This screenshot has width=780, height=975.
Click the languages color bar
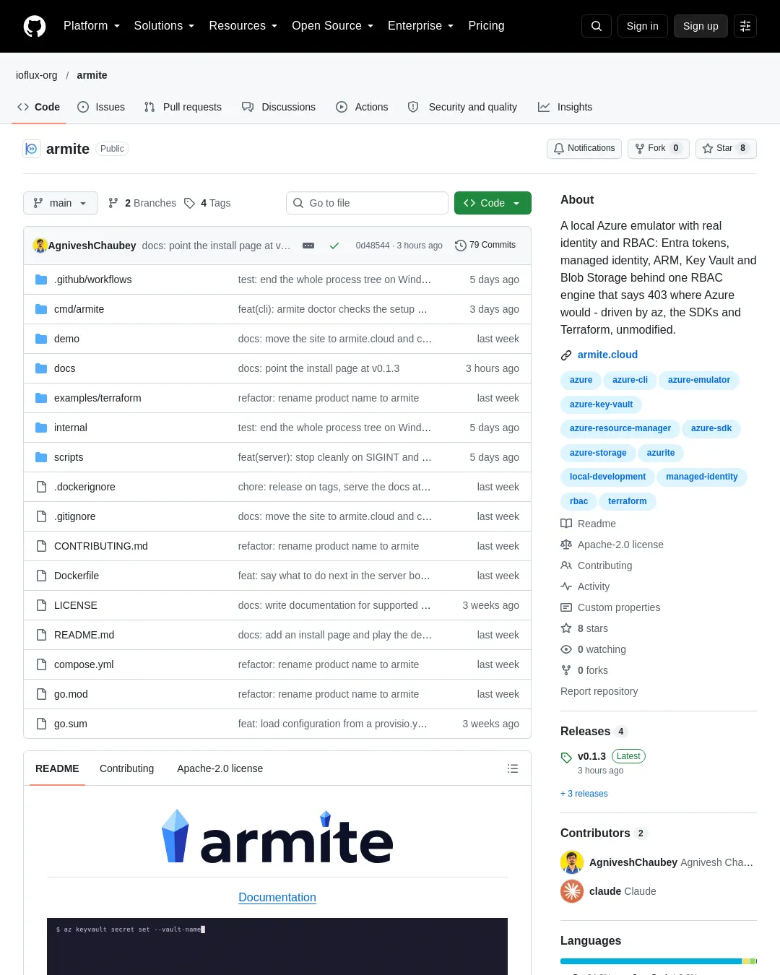coord(659,961)
